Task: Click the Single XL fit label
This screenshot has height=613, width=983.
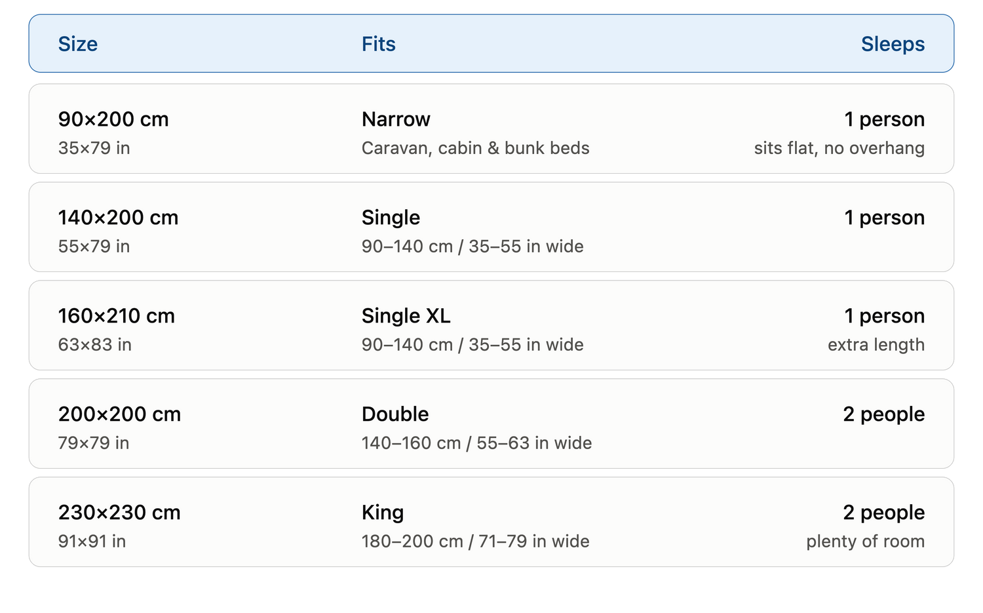Action: point(406,316)
